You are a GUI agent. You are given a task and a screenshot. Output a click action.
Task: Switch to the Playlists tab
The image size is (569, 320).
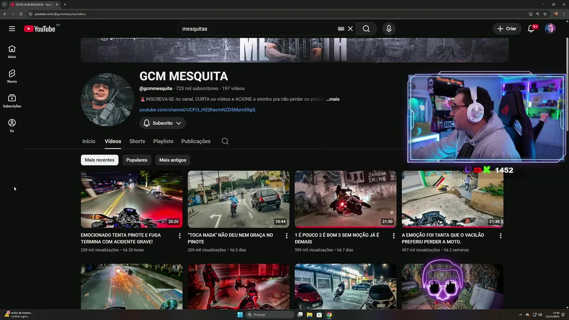pyautogui.click(x=163, y=141)
